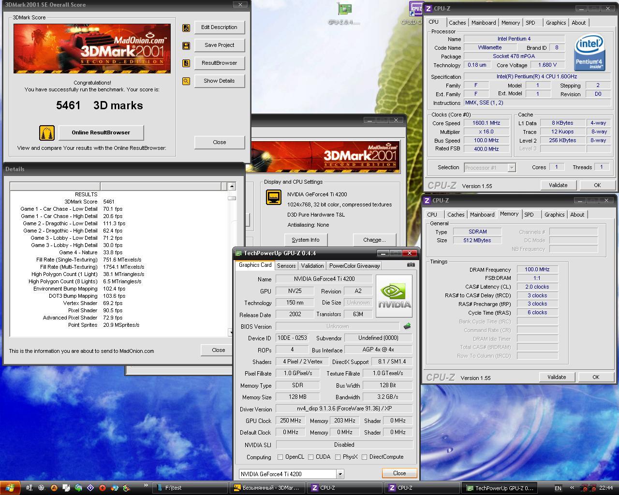Click the Driver Version field in GPU-Z
The image size is (619, 495).
pos(344,409)
